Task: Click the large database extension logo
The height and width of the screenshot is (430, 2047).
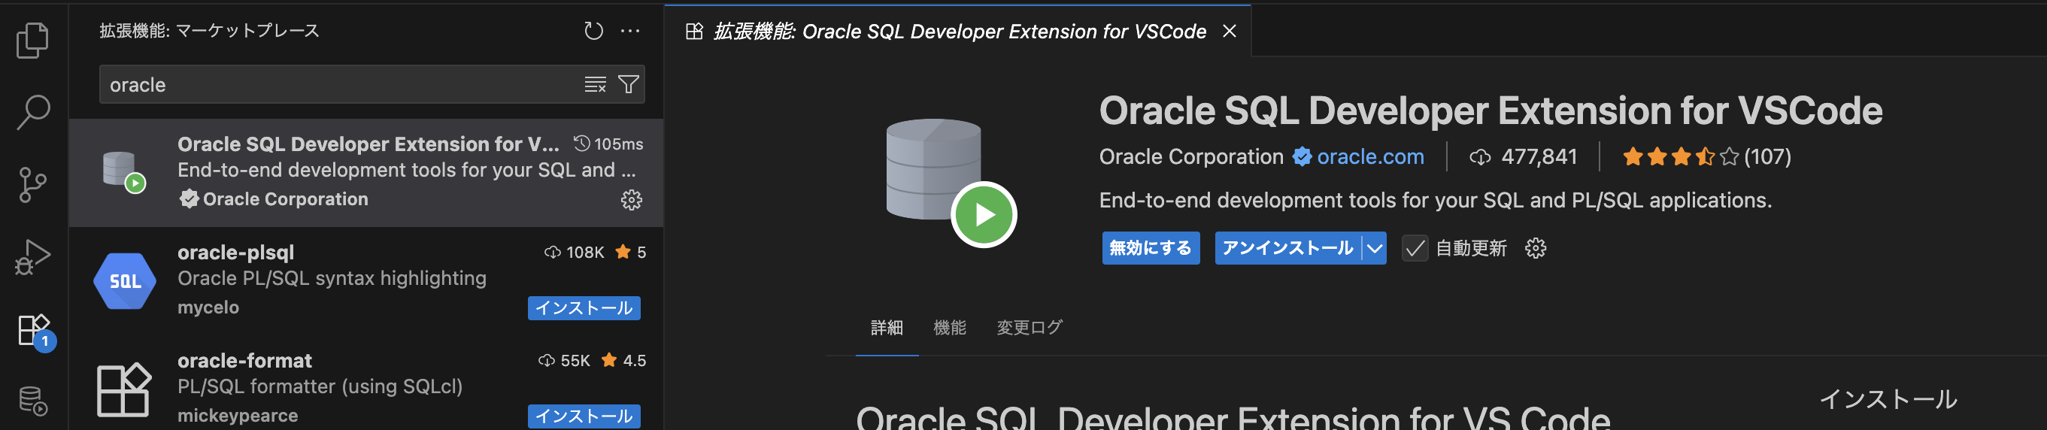Action: pos(951,183)
